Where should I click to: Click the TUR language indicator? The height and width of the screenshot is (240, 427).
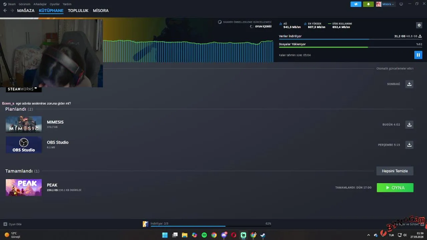point(391,235)
